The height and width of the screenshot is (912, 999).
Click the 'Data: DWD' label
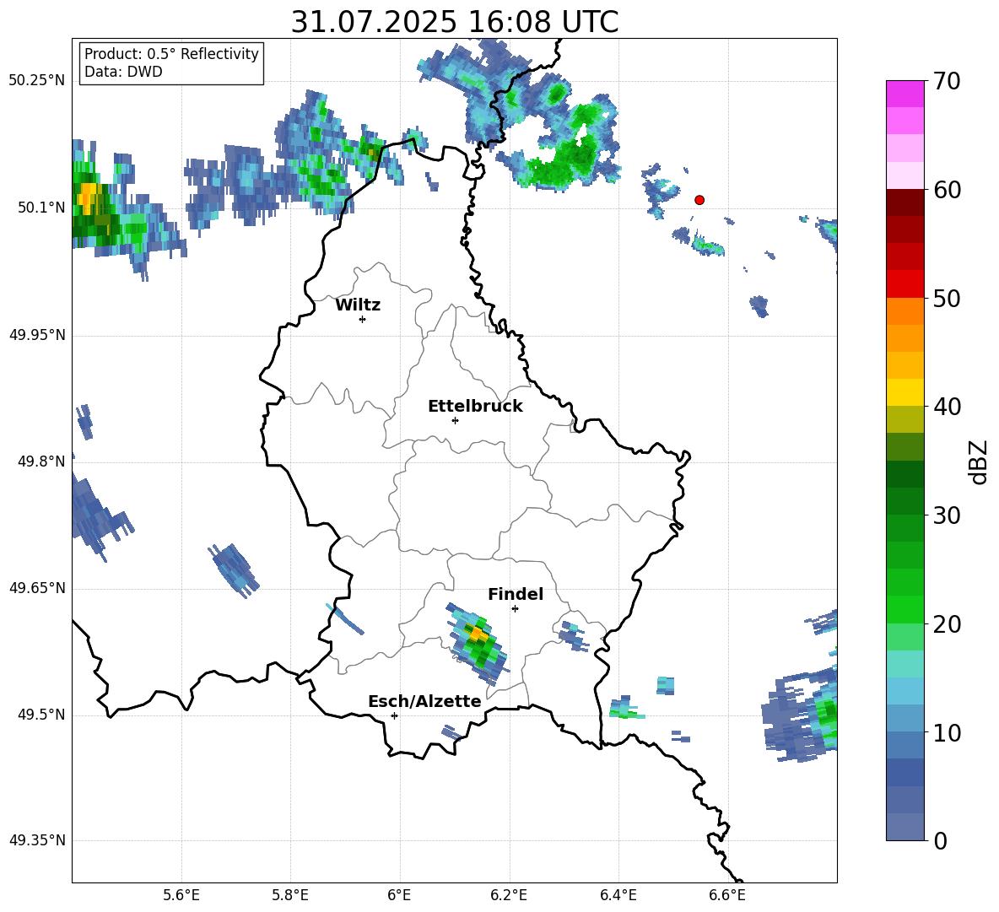[x=123, y=72]
